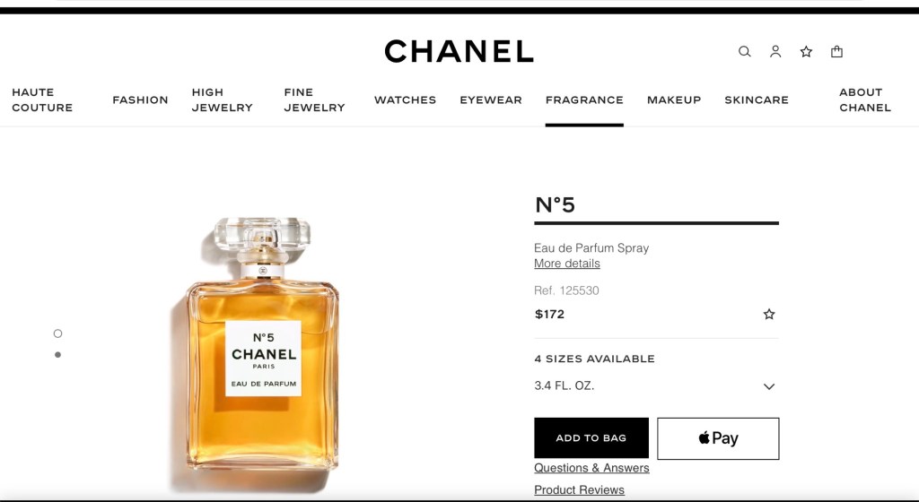Click the N°5 perfume bottle image

pyautogui.click(x=261, y=345)
